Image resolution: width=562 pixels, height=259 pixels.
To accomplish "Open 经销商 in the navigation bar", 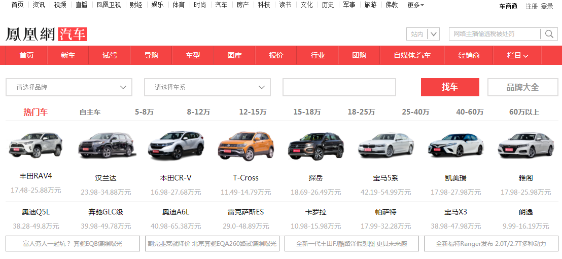I will [x=469, y=55].
